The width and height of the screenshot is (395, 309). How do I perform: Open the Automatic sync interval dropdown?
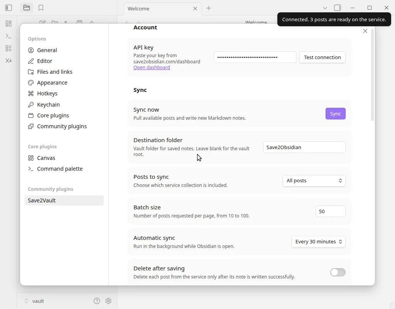click(x=318, y=242)
